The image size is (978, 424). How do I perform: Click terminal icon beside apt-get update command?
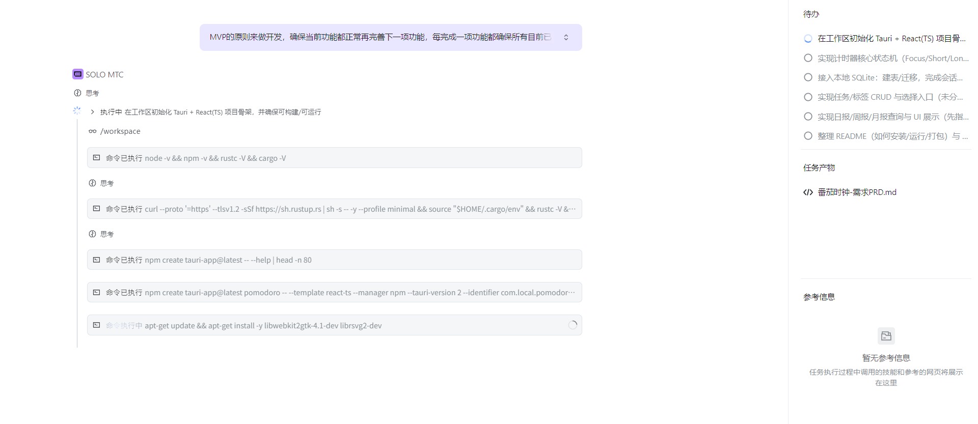[x=97, y=325]
